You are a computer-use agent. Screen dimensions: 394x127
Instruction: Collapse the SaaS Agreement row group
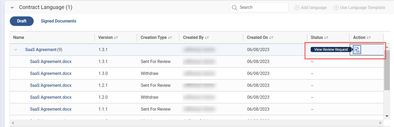tap(16, 50)
